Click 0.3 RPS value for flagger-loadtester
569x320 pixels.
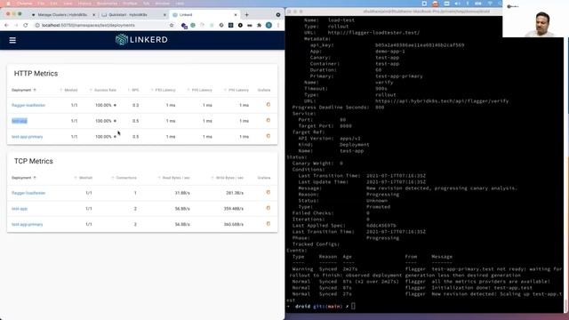click(135, 105)
